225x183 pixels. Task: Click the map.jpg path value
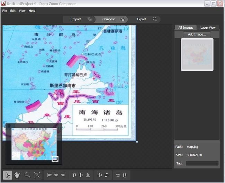[192, 147]
